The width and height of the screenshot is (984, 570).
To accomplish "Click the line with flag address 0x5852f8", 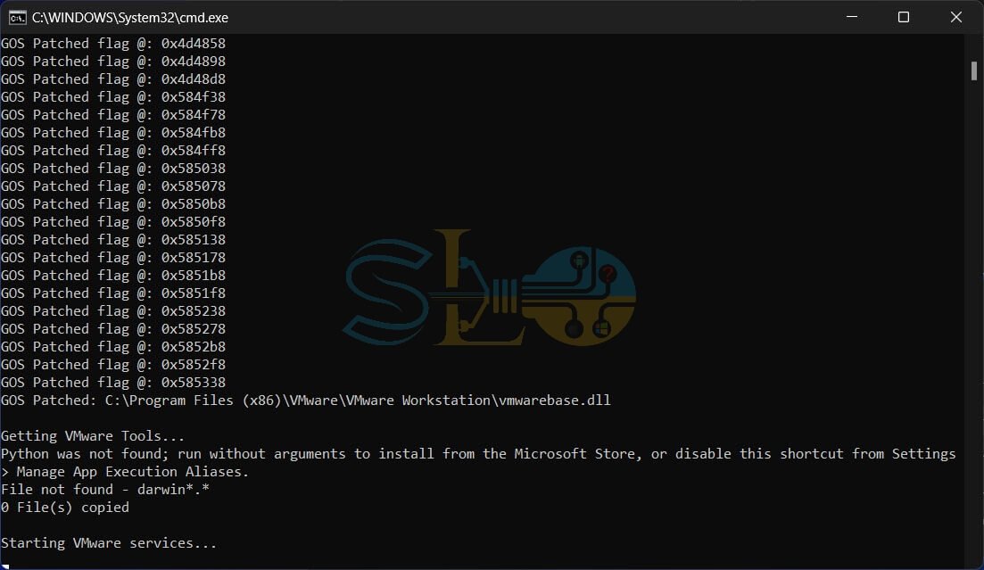I will click(113, 364).
